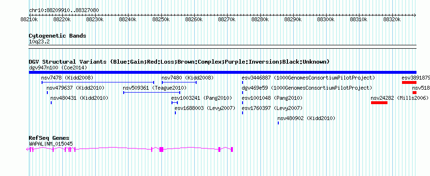Open the nsv480431 (Kidd2010) label
Screen dimensions: 430x176
79,98
